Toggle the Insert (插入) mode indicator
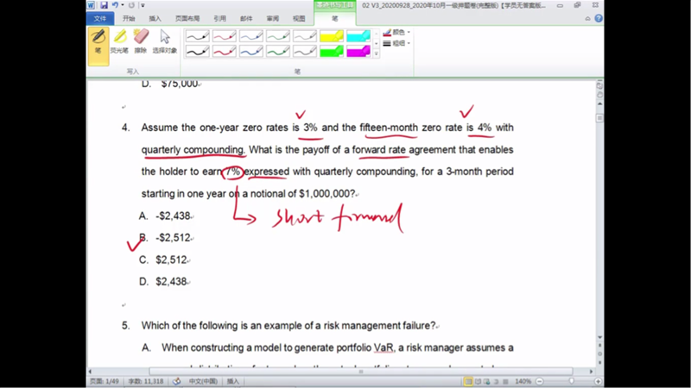The height and width of the screenshot is (388, 691). point(232,381)
